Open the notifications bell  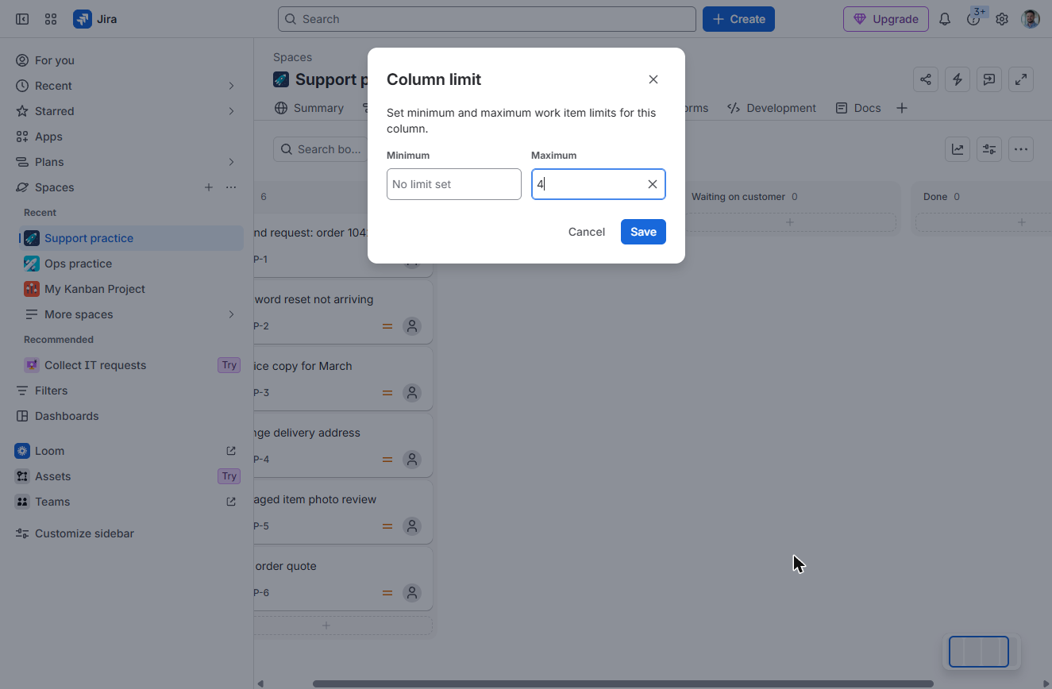945,19
